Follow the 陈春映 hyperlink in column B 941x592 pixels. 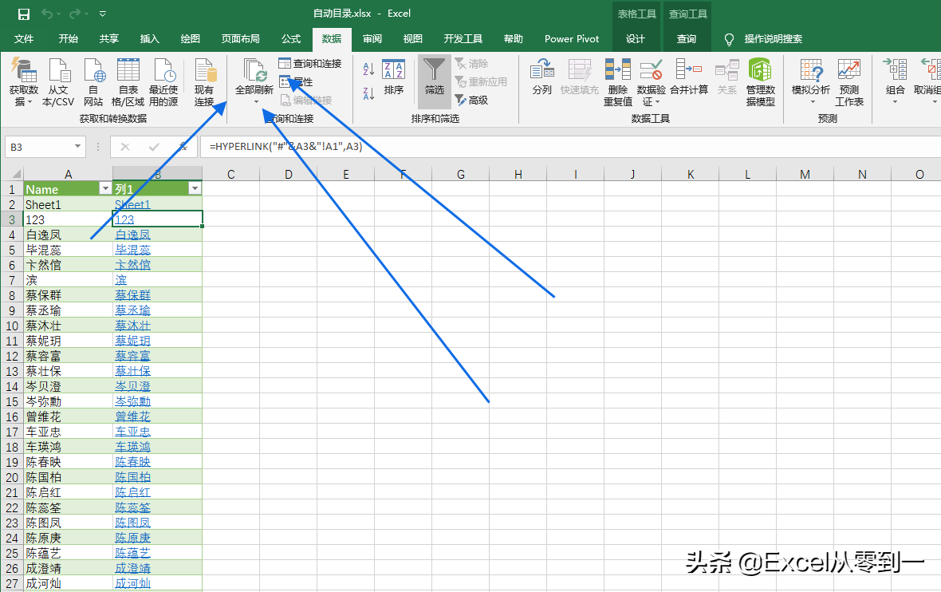(x=132, y=462)
